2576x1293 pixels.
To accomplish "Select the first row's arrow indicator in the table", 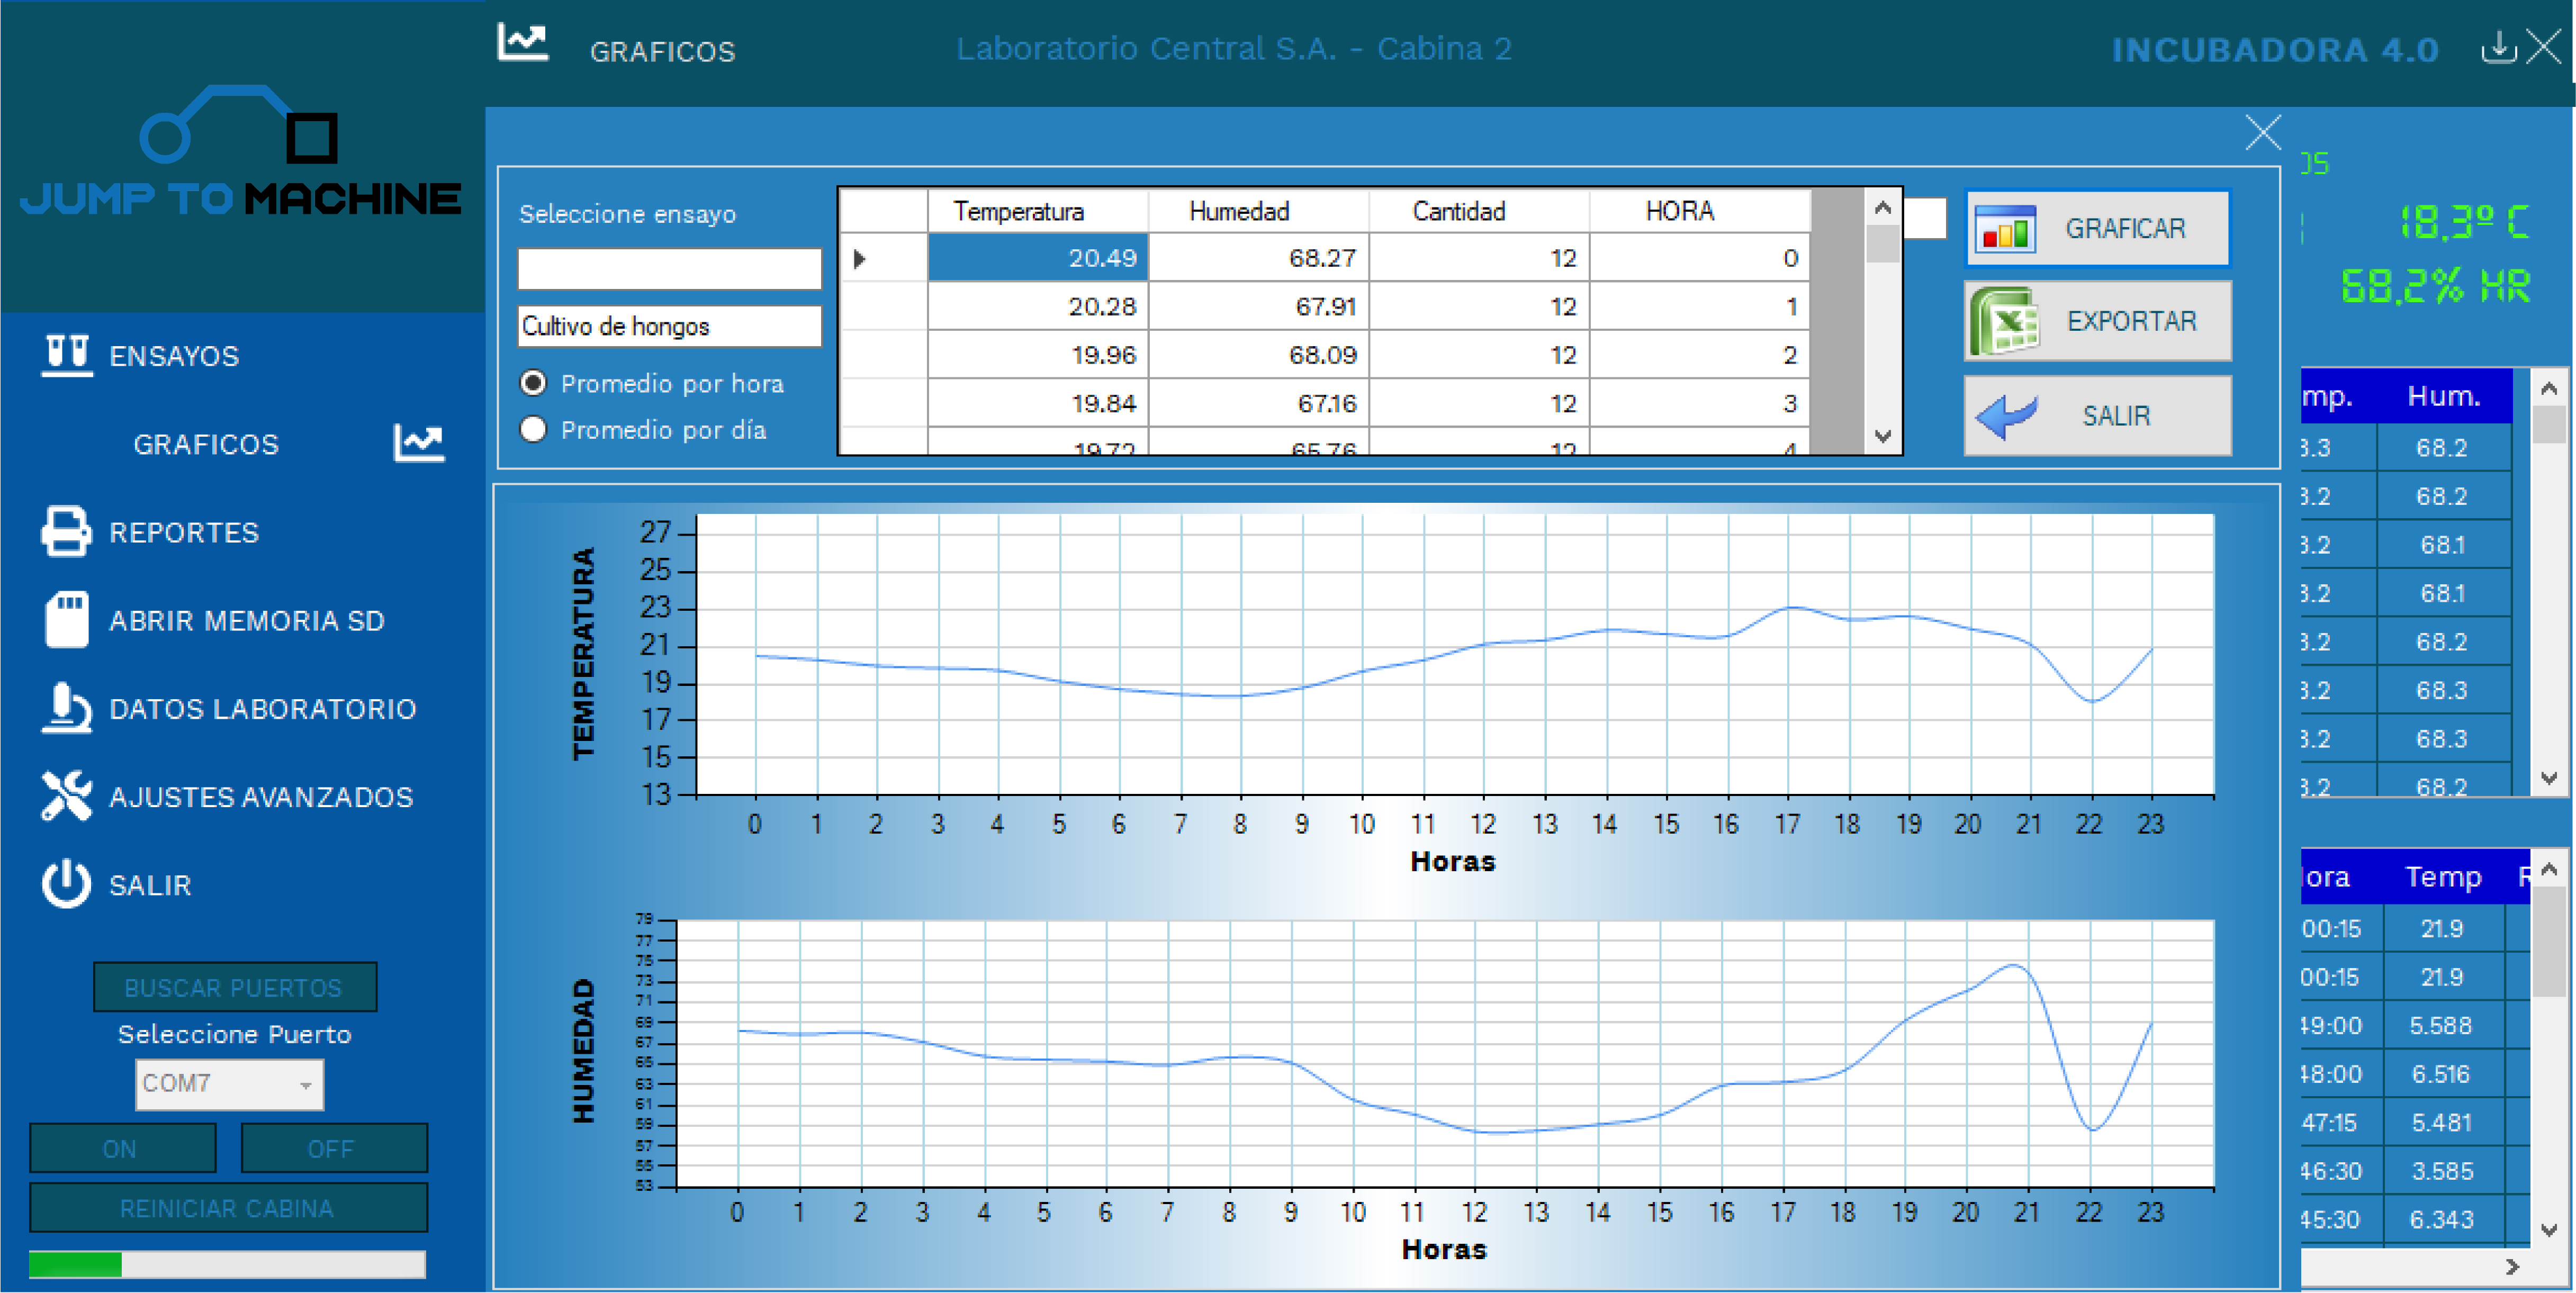I will (860, 259).
